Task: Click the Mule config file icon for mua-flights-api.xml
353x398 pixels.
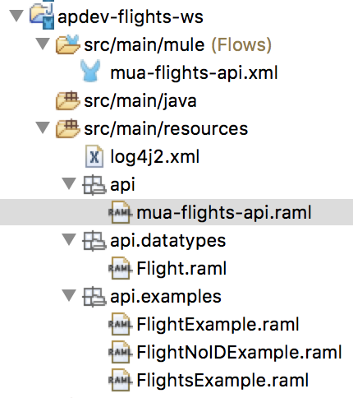Action: [90, 71]
